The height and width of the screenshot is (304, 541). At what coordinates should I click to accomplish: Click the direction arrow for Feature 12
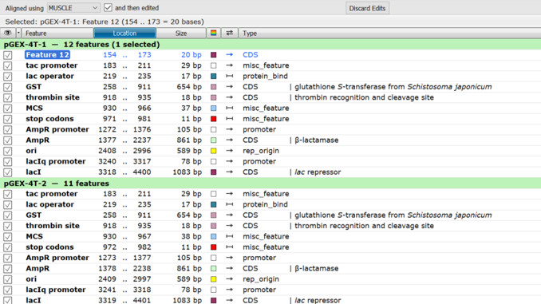pos(230,54)
